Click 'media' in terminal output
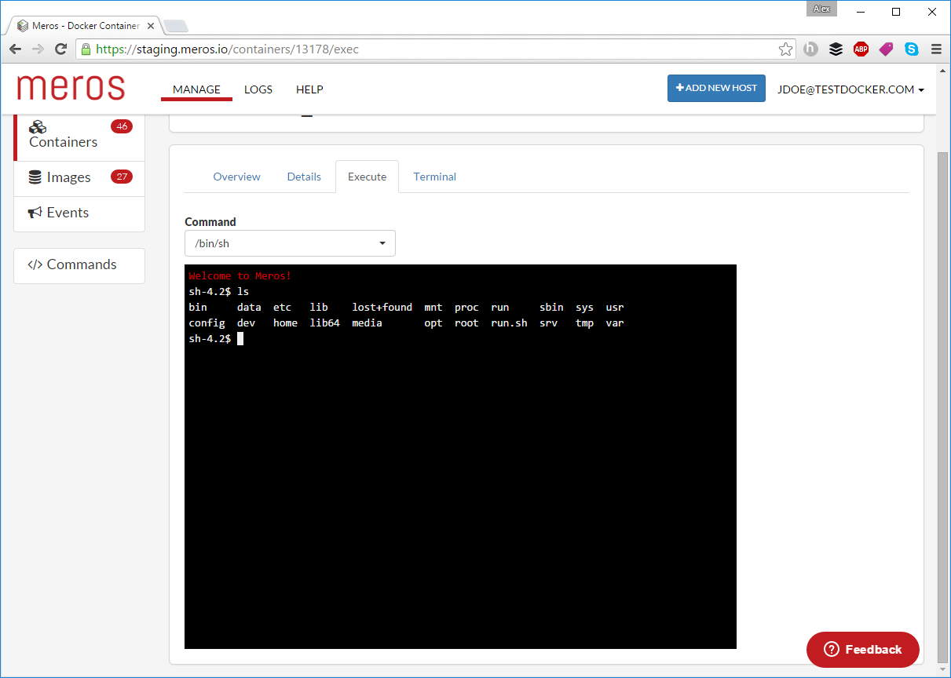The height and width of the screenshot is (678, 951). coord(367,323)
